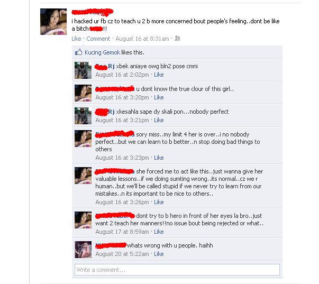The image size is (319, 284).
Task: Click Rj name on the 3:21pm comment
Action: pyautogui.click(x=111, y=112)
